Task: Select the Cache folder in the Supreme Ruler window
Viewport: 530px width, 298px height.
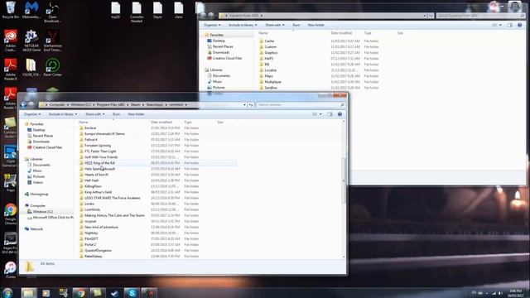Action: click(269, 41)
